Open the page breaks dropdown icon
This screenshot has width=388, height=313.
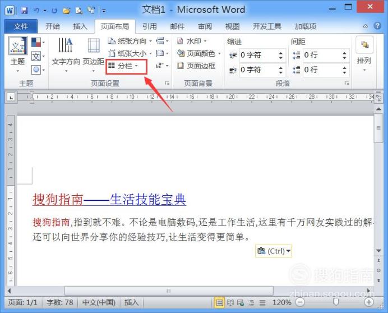[162, 41]
